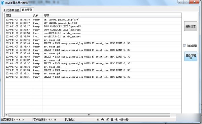Select the 15:33:31 SELECT general_log row
202x124 pixels.
point(93,77)
